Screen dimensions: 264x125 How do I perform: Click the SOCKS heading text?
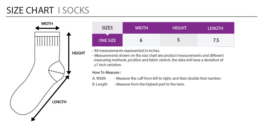(76, 10)
